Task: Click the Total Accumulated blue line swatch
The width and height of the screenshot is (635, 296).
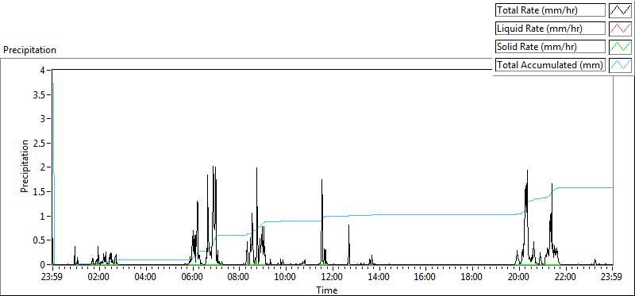Action: pyautogui.click(x=621, y=65)
